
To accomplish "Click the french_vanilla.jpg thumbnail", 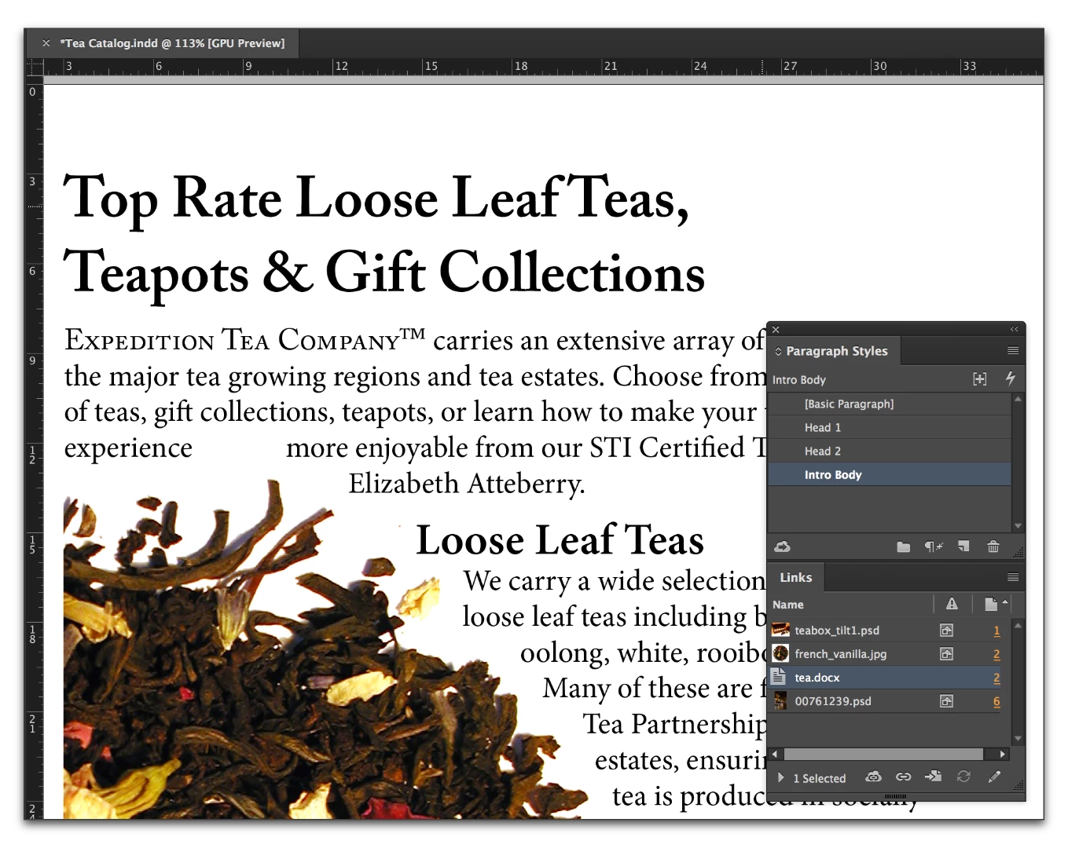I will [x=780, y=653].
